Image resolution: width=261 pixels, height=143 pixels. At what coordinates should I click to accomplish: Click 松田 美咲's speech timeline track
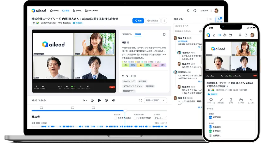tap(99, 126)
